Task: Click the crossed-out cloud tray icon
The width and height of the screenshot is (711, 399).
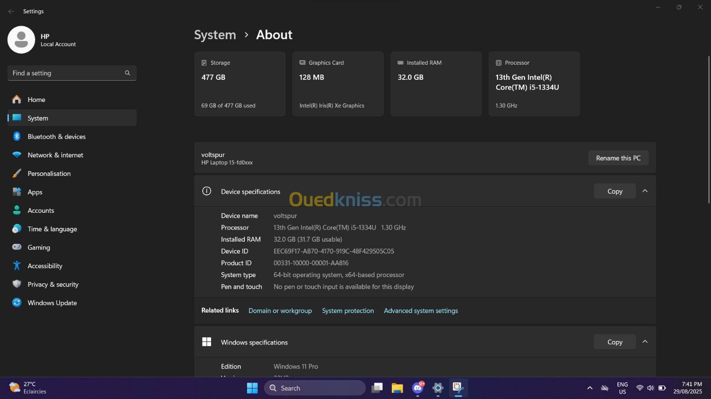Action: pos(605,388)
